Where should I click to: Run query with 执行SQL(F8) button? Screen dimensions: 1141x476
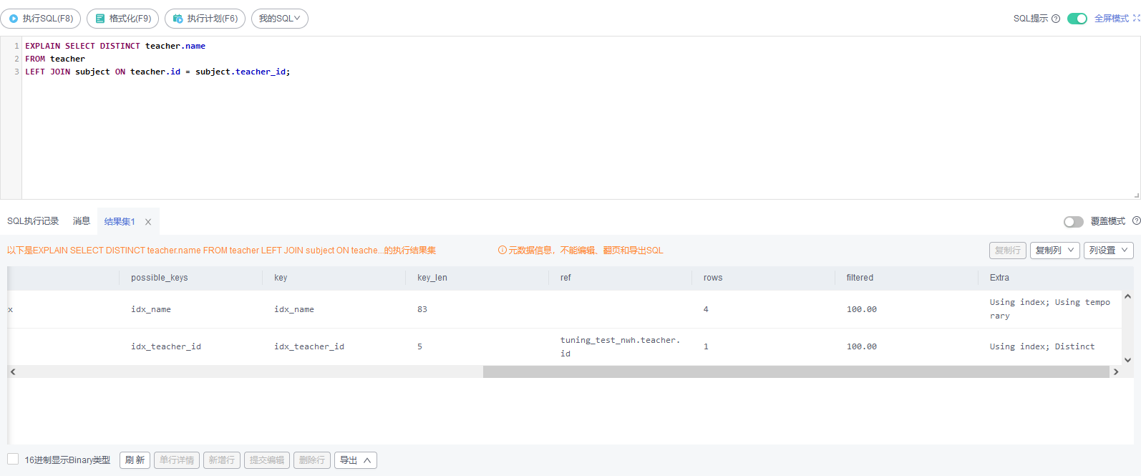tap(41, 19)
